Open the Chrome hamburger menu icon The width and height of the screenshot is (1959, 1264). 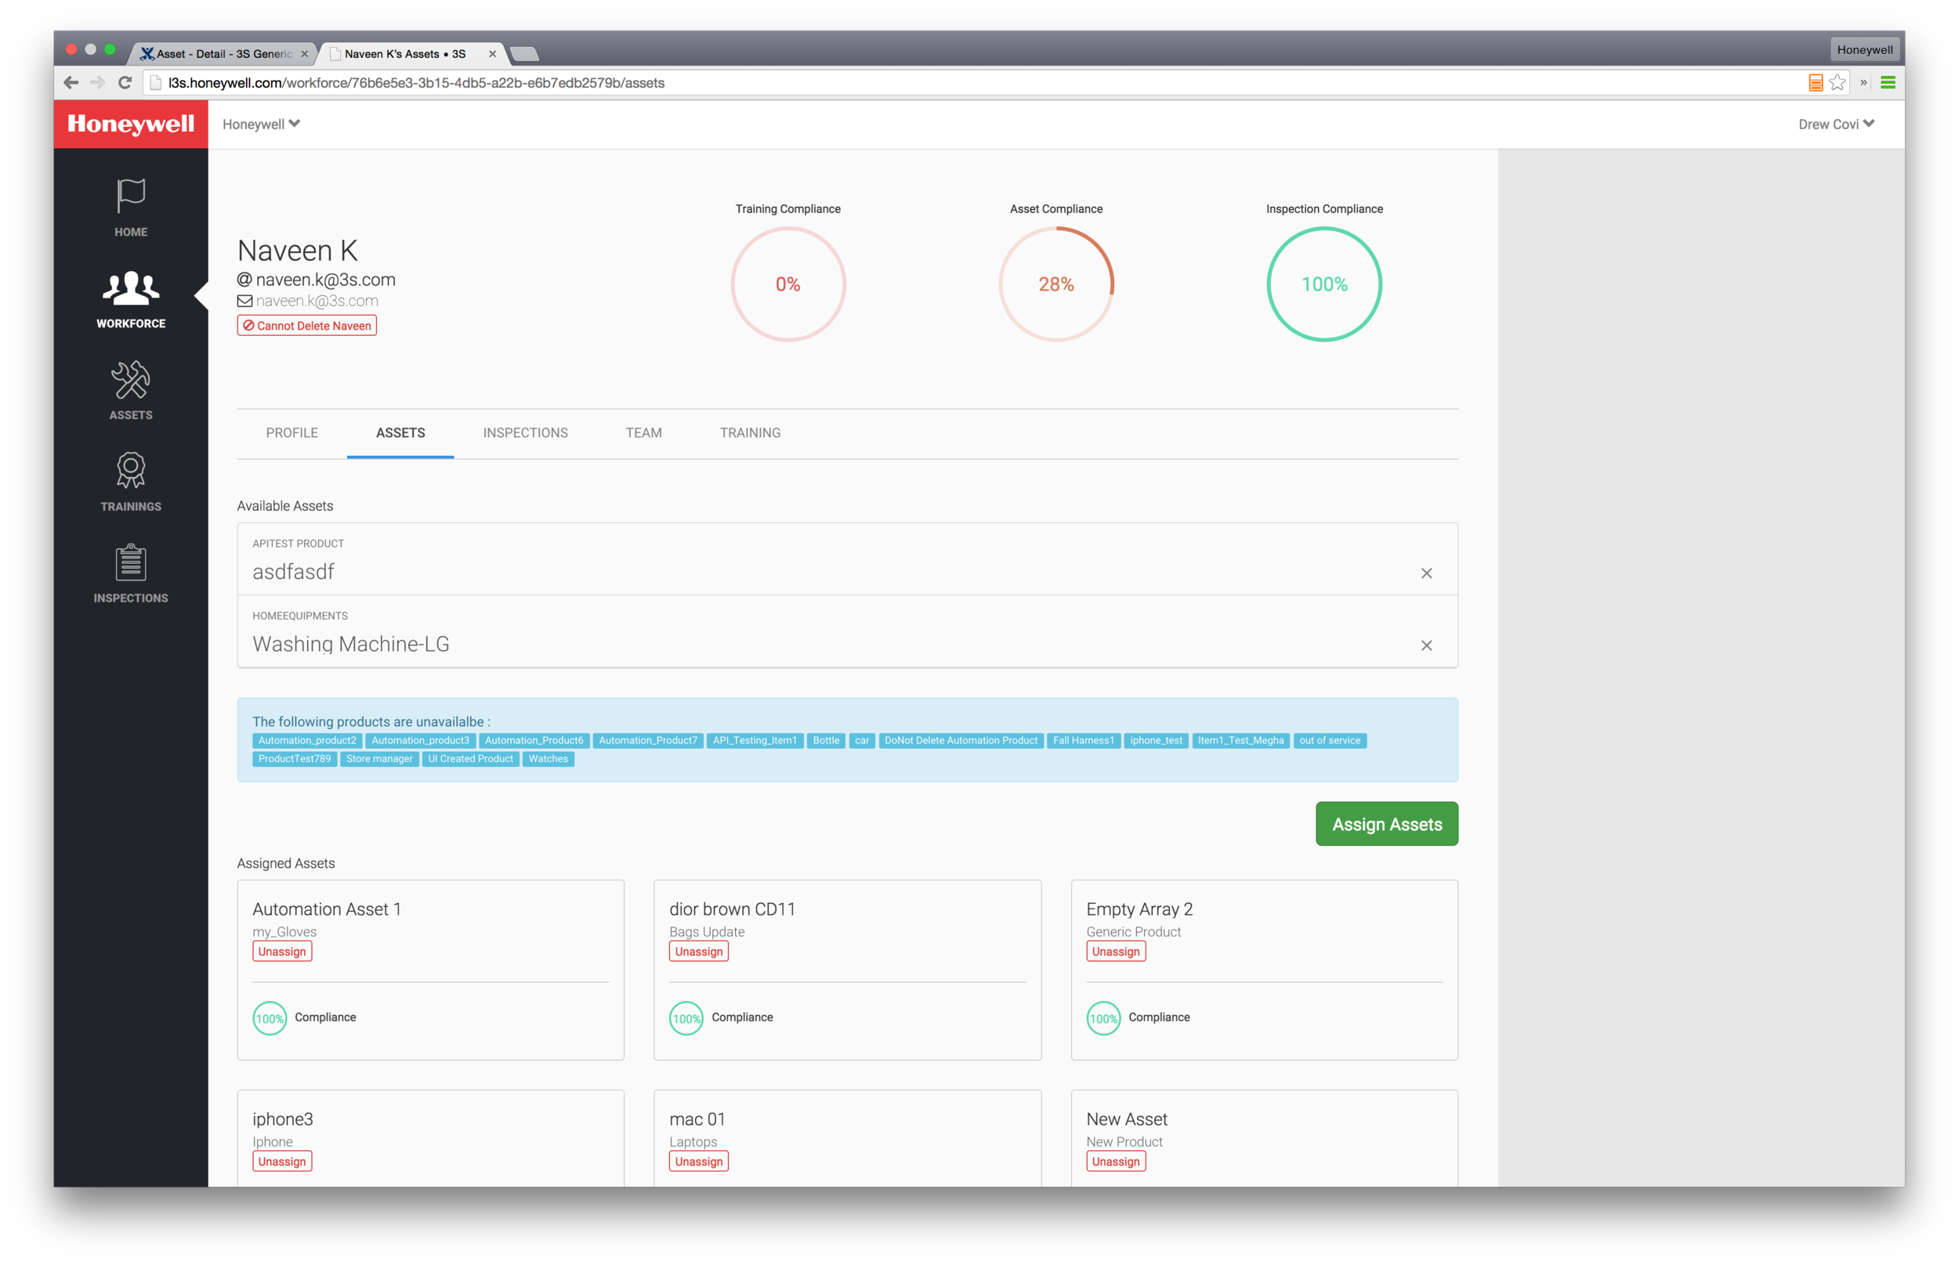pos(1888,83)
